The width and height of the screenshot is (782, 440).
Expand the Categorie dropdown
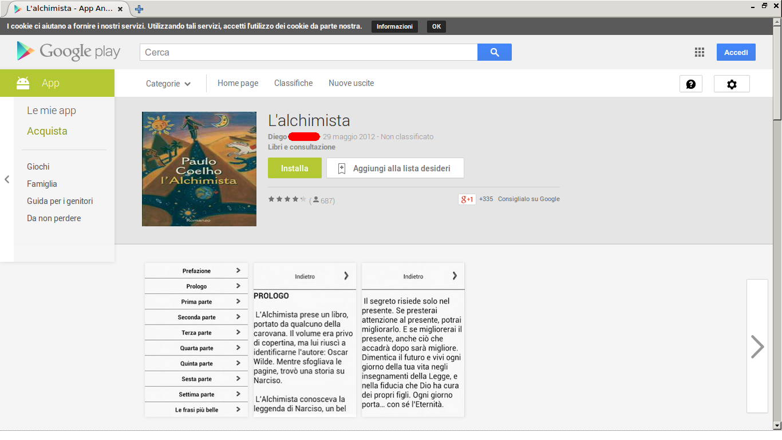point(168,84)
